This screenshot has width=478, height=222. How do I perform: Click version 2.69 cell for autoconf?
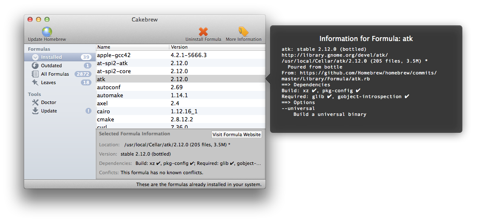tap(177, 87)
